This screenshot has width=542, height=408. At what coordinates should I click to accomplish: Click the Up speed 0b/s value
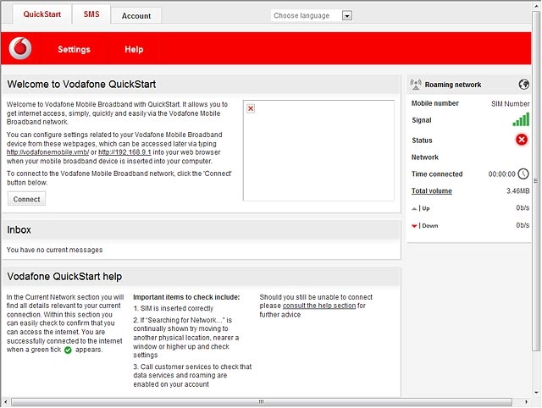tap(523, 208)
